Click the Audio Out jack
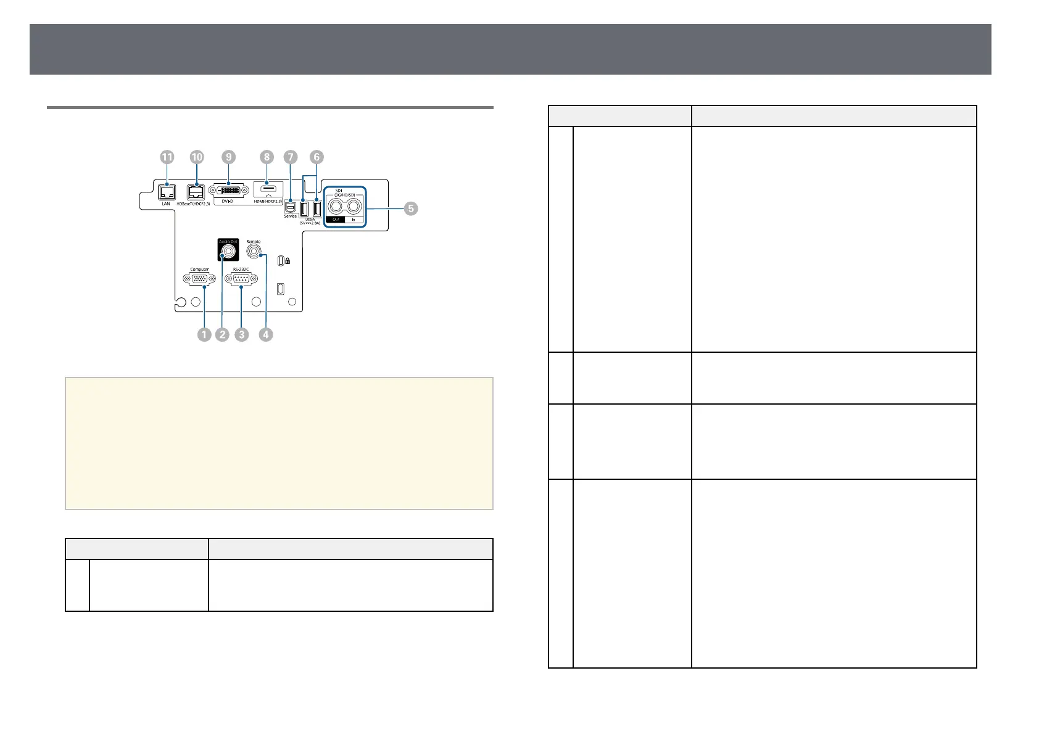The width and height of the screenshot is (1039, 734). point(228,251)
